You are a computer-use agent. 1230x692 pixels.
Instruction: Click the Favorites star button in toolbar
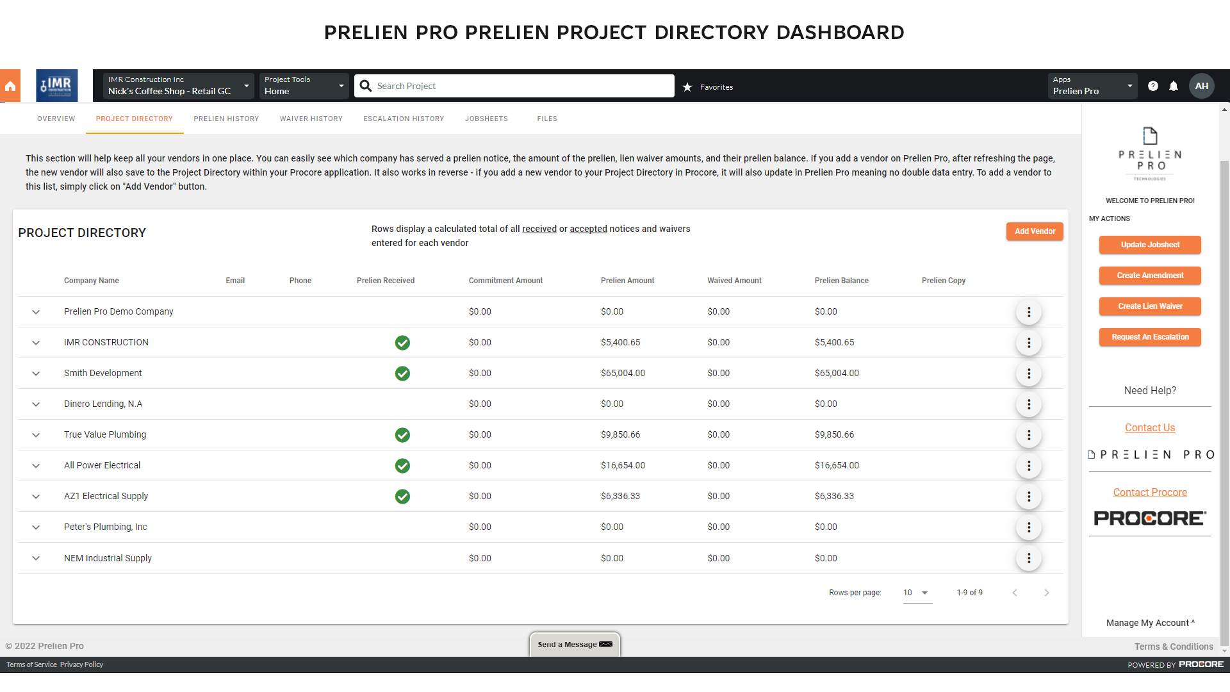tap(687, 86)
